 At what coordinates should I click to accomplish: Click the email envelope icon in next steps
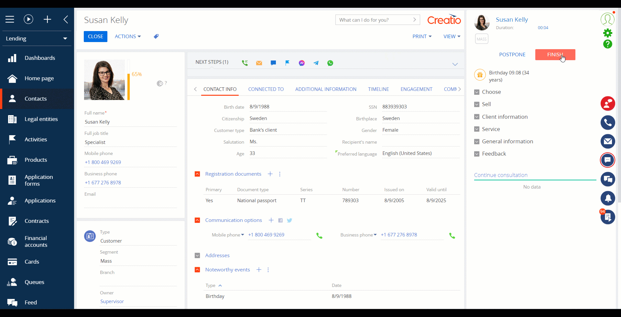(259, 63)
